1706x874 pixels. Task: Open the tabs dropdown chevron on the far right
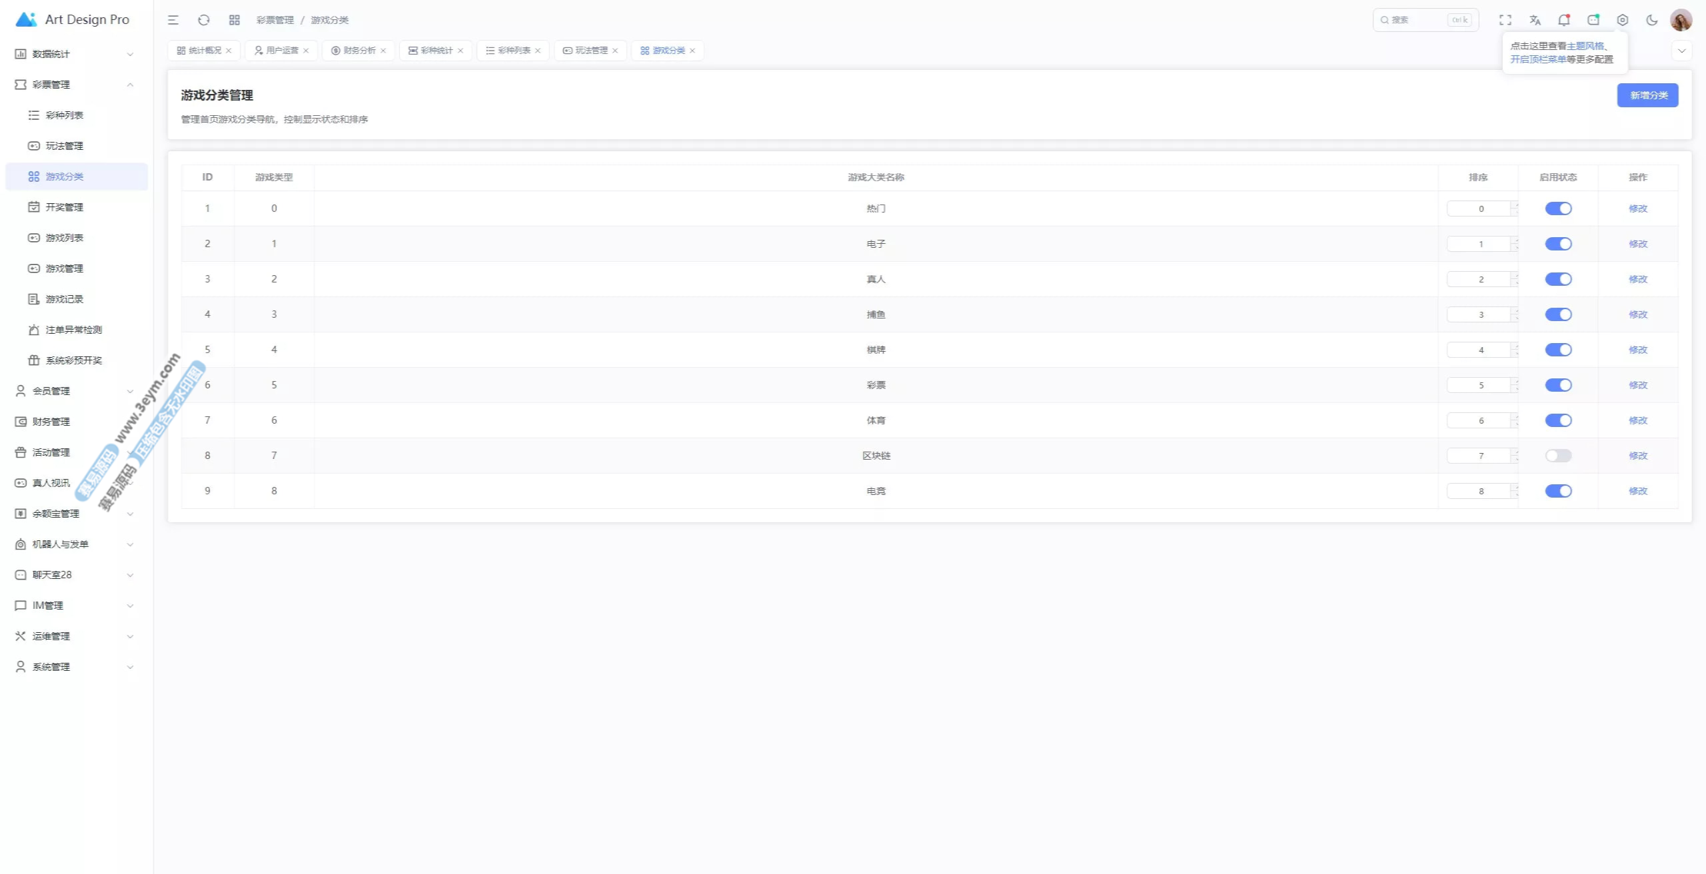click(x=1681, y=51)
